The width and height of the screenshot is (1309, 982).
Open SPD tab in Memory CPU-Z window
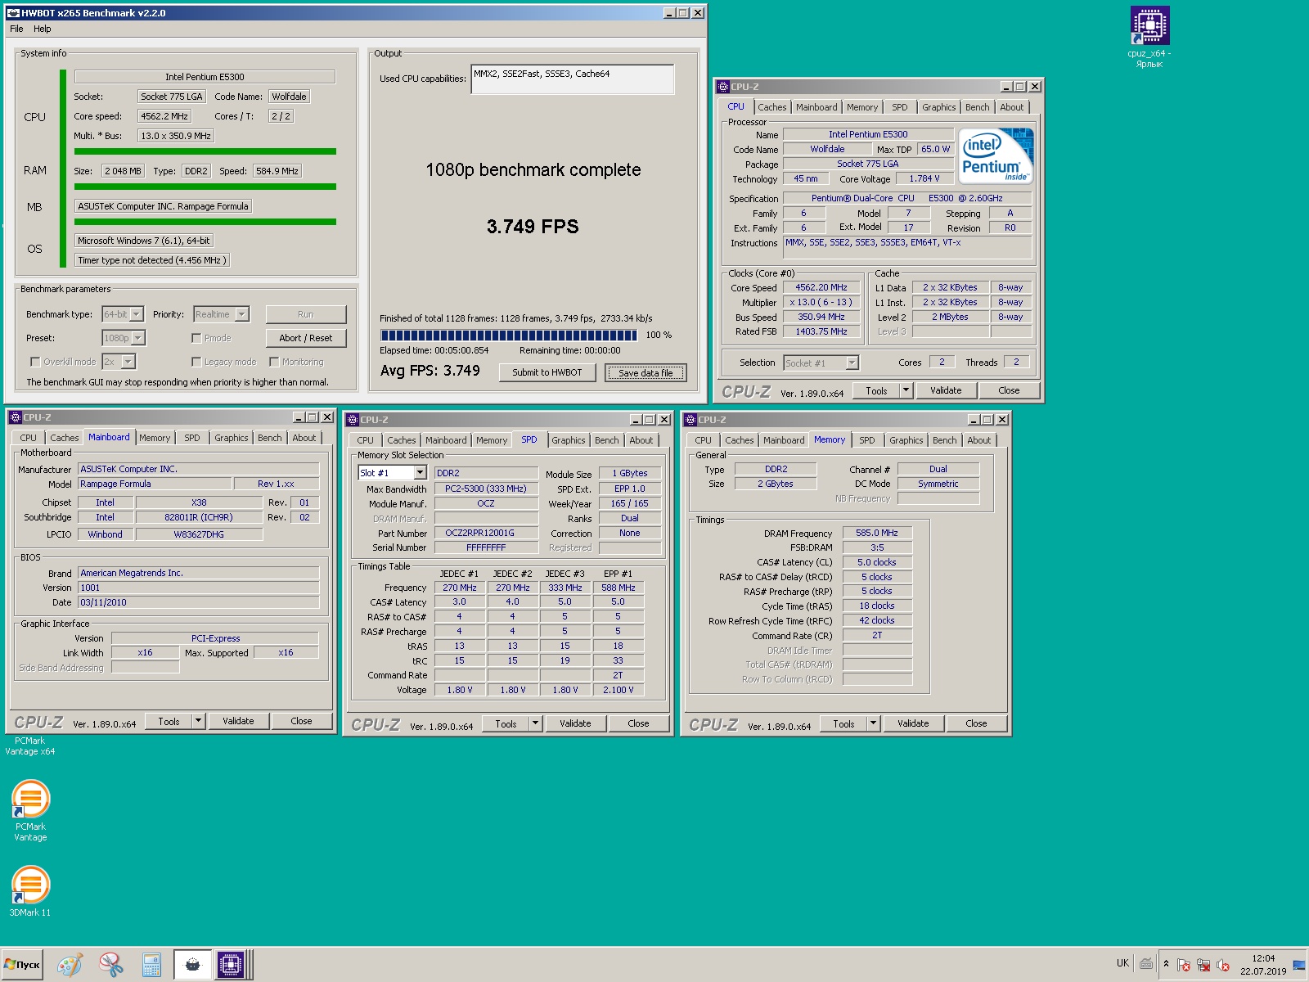[x=867, y=440]
